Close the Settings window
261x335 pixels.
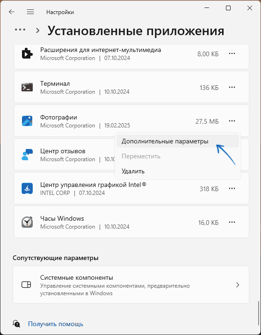250,8
